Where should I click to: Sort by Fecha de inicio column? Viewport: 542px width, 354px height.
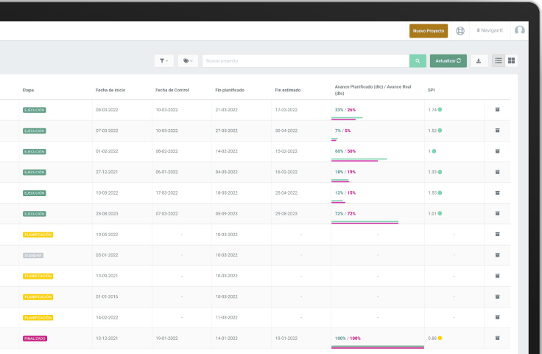(110, 90)
